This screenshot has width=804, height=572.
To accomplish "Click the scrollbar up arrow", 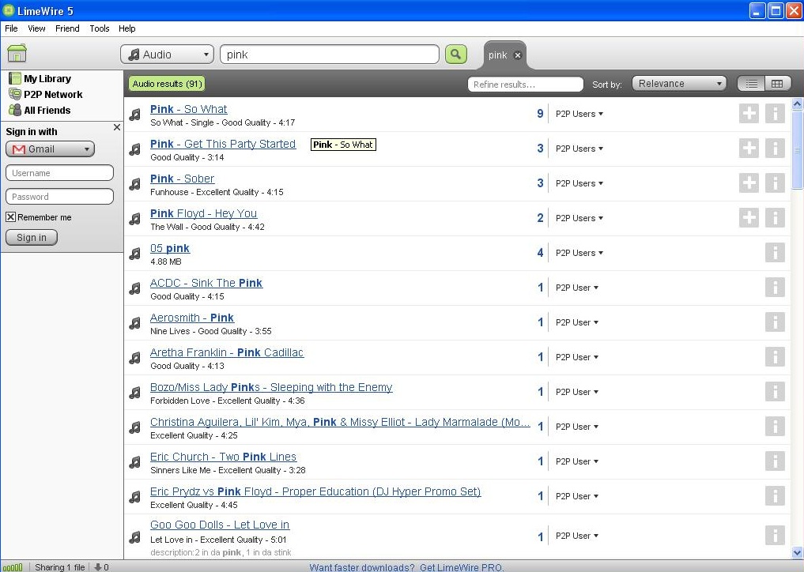I will pos(797,103).
